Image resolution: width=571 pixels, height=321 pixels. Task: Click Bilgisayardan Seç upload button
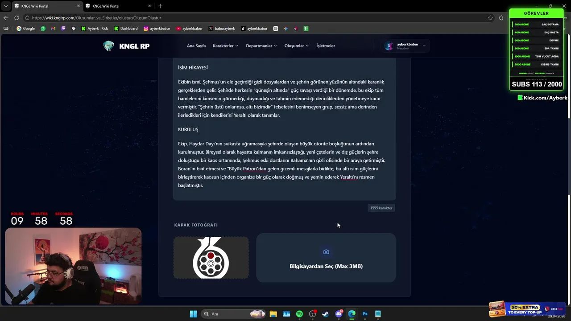pos(326,258)
